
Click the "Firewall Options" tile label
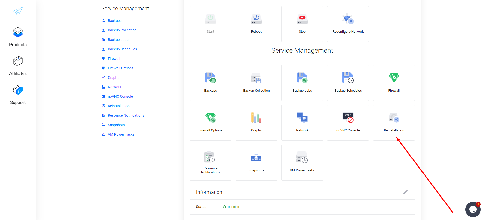210,130
